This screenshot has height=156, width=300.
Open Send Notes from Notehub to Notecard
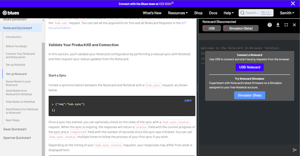pos(22,111)
